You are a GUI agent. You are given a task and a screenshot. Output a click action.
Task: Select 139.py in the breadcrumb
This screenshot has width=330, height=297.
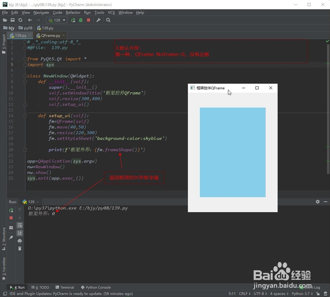coord(45,28)
